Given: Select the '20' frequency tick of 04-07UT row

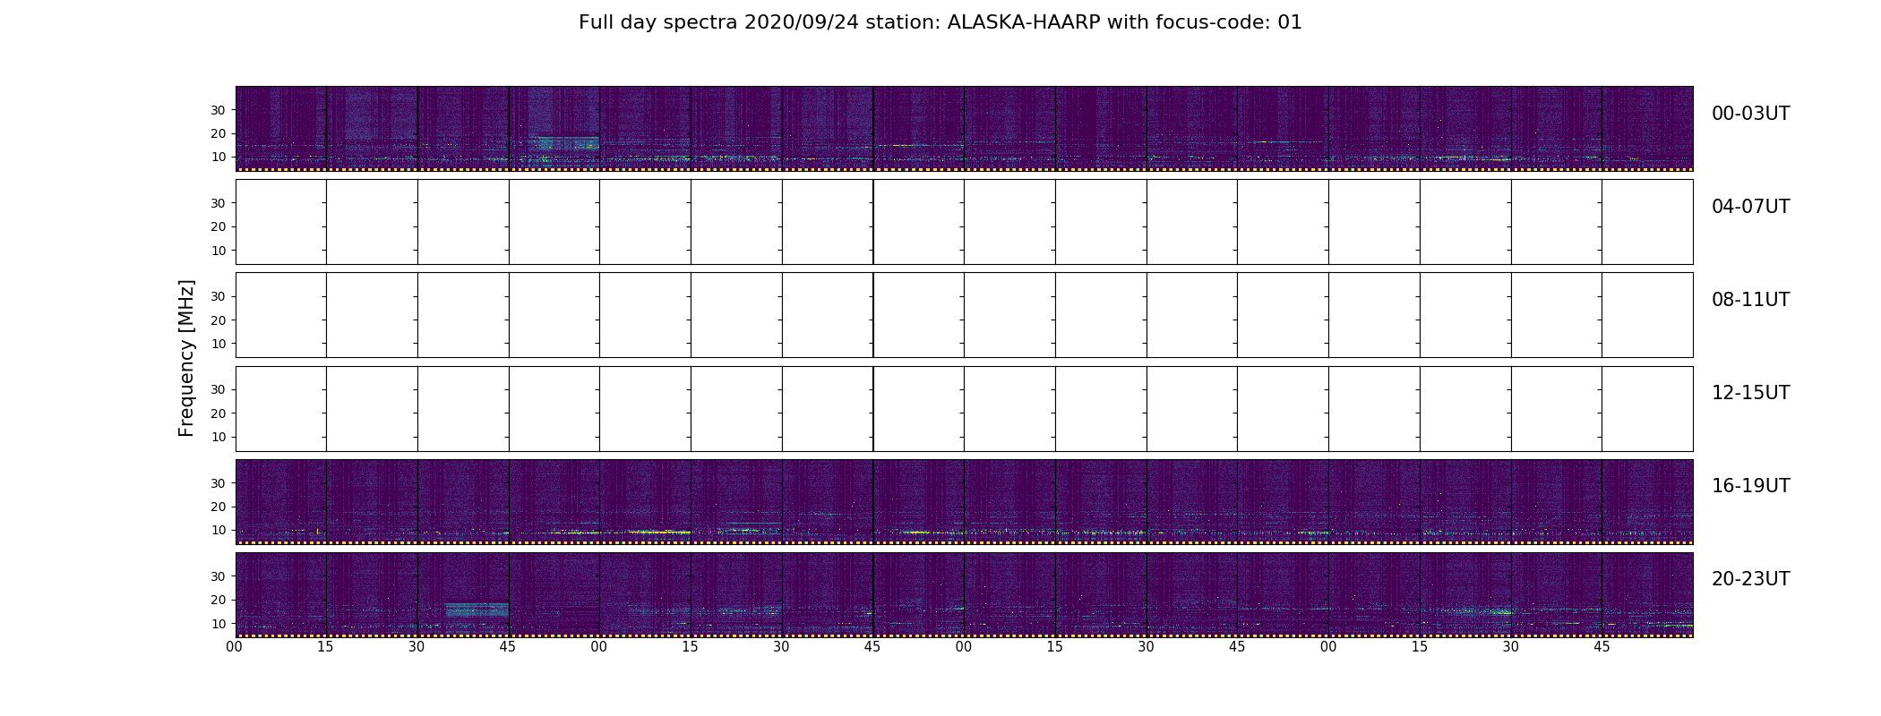Looking at the screenshot, I should (x=218, y=226).
